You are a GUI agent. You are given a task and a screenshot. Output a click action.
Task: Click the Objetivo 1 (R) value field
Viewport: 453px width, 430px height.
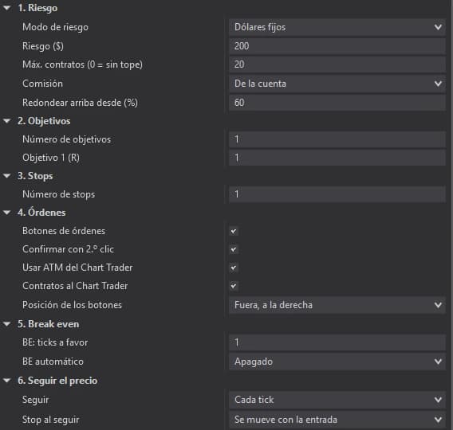[337, 158]
